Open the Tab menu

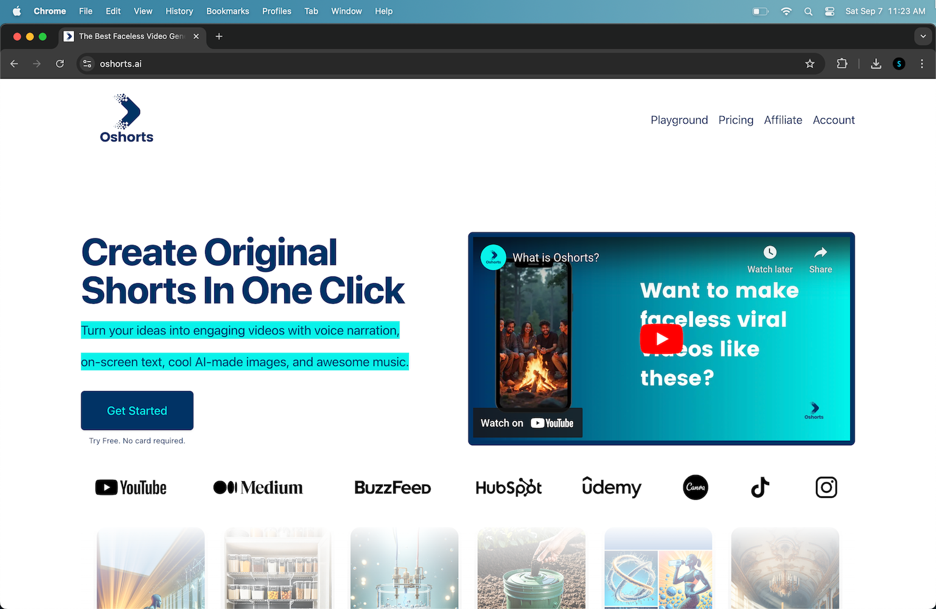311,11
